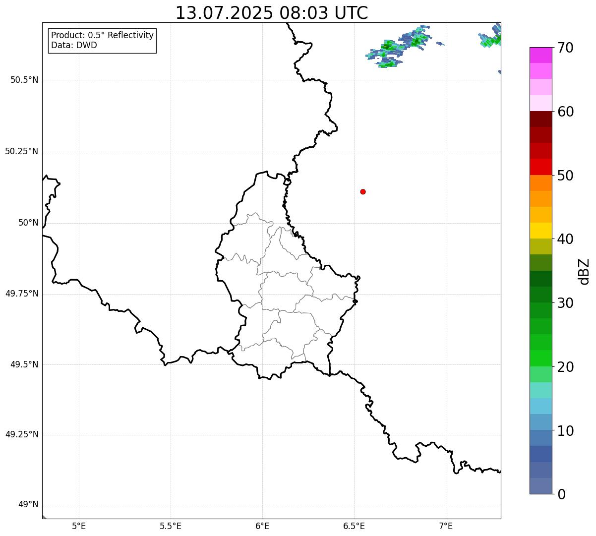Click the 5.5°E longitude label
The image size is (596, 536).
(x=171, y=526)
